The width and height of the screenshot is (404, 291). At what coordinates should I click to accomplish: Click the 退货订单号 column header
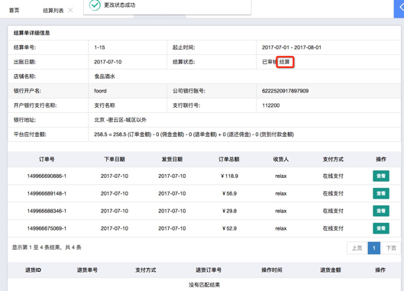point(208,270)
